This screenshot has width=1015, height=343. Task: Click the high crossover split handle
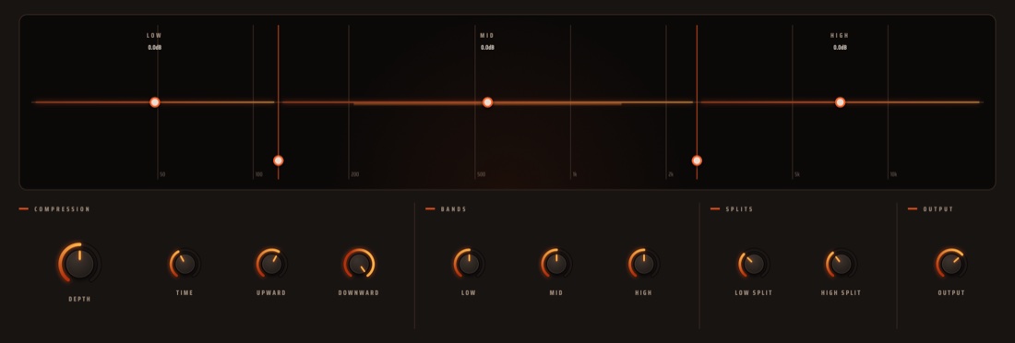pos(697,160)
